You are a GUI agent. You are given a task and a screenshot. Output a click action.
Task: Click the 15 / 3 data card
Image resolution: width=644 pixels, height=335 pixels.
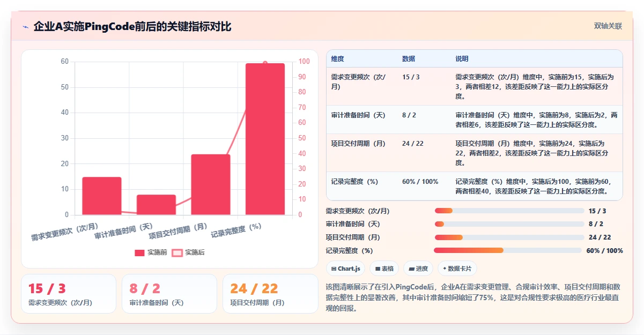(x=69, y=294)
